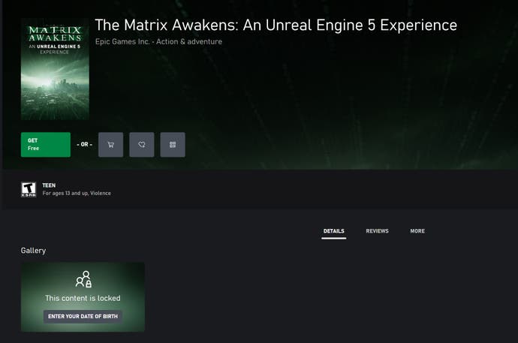This screenshot has height=343, width=518.
Task: Click The Matrix Awakens title text
Action: pyautogui.click(x=276, y=25)
